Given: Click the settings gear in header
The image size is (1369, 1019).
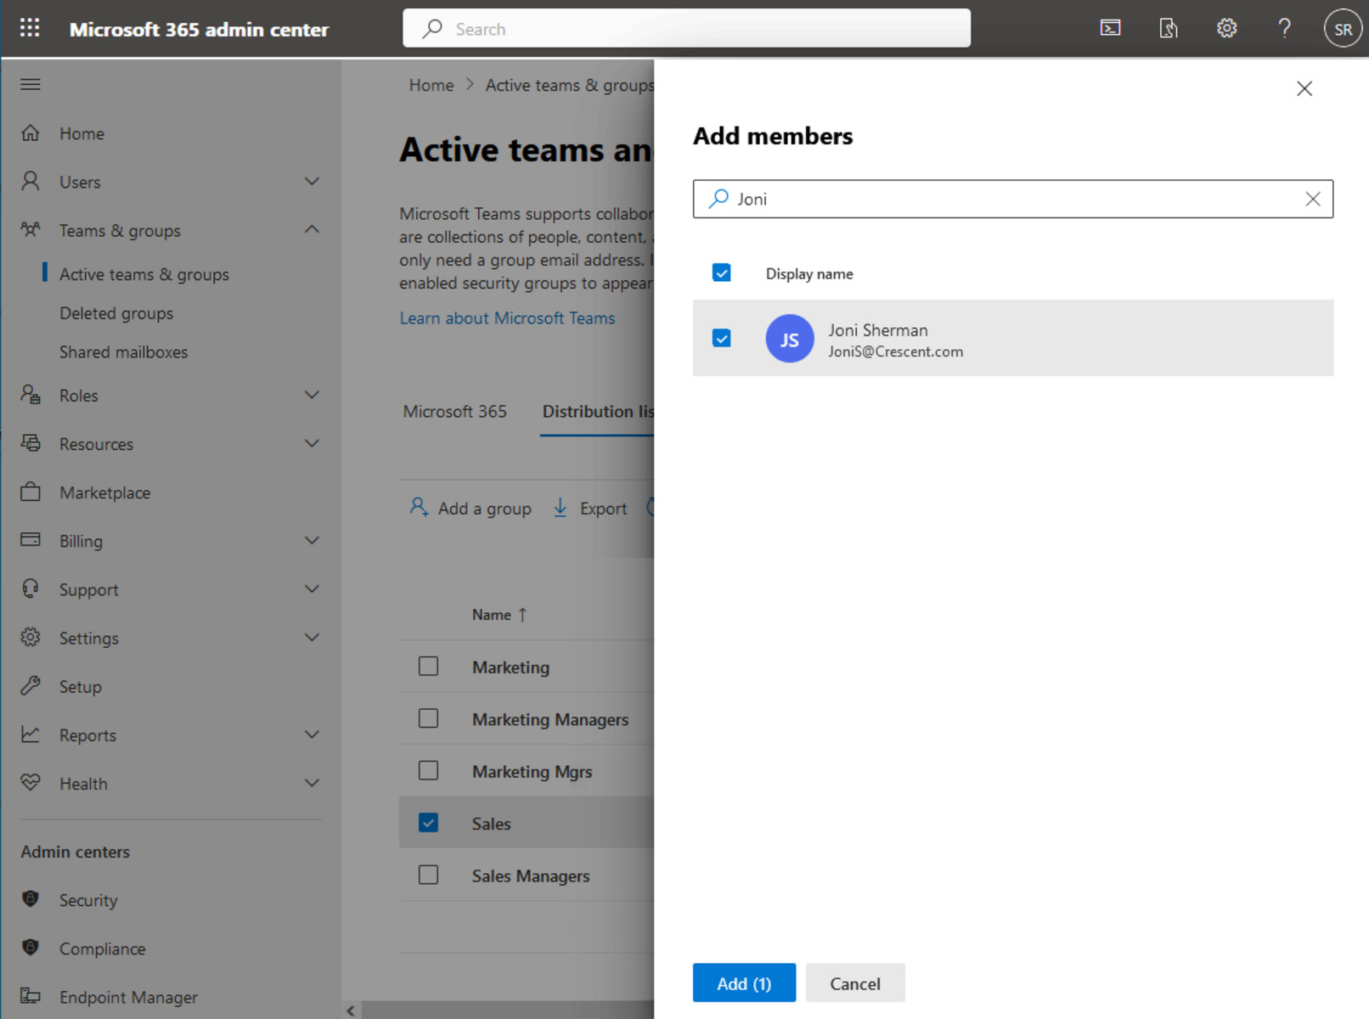Looking at the screenshot, I should coord(1226,28).
